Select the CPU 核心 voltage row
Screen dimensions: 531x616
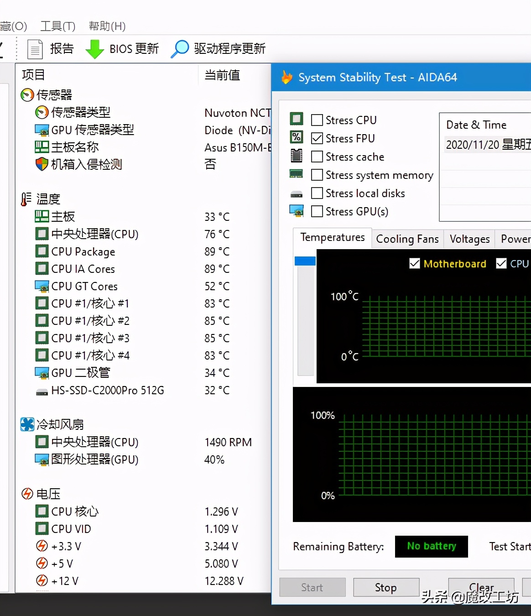click(144, 512)
